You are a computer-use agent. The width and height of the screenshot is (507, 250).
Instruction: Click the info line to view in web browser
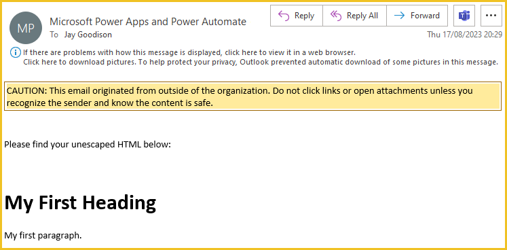189,52
